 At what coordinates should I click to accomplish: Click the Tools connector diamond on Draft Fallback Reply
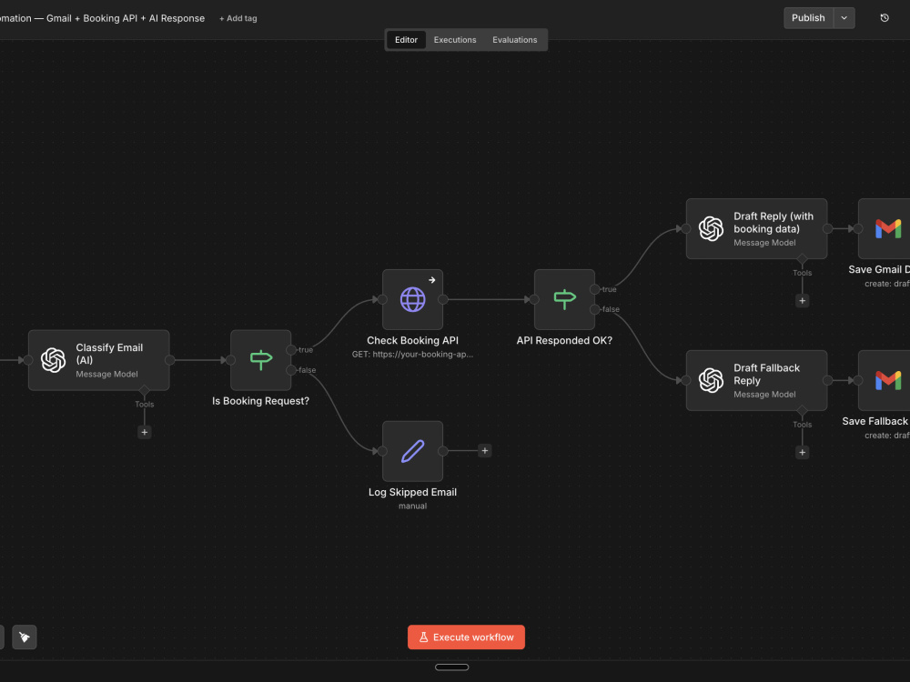click(x=802, y=410)
